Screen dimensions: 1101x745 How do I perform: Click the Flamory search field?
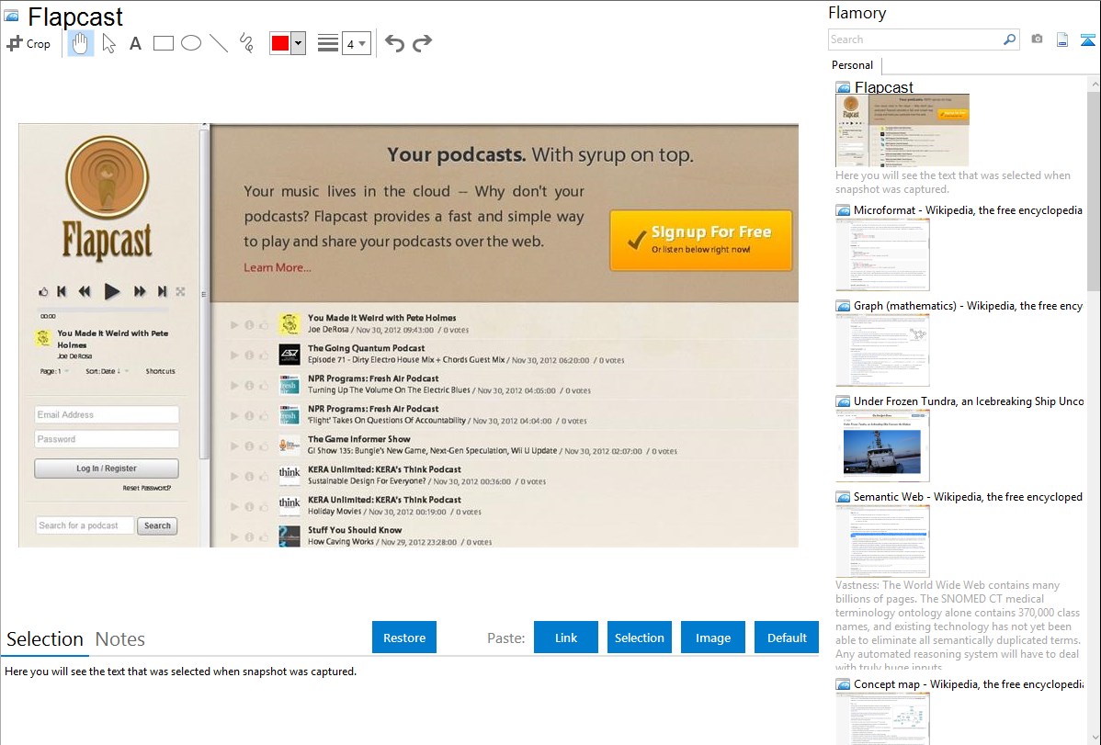click(914, 40)
